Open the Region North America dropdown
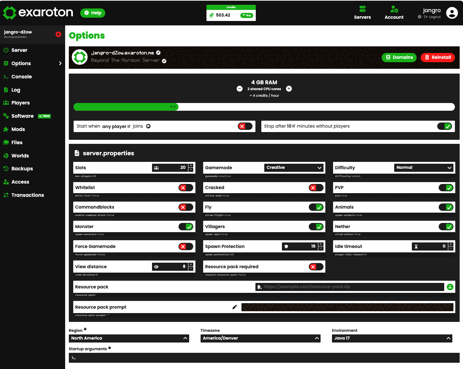Image resolution: width=463 pixels, height=369 pixels. click(x=129, y=338)
